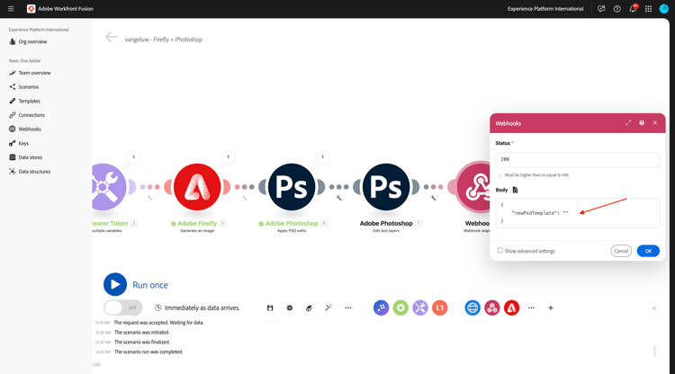Confirm with the OK button
This screenshot has height=374, width=675.
click(648, 251)
